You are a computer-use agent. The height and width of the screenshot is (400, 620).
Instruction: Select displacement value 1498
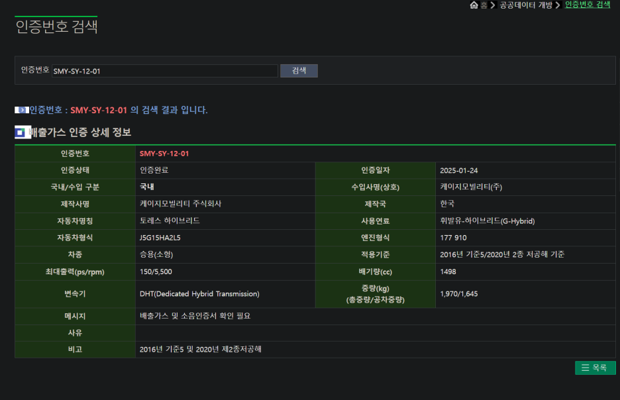pyautogui.click(x=448, y=272)
